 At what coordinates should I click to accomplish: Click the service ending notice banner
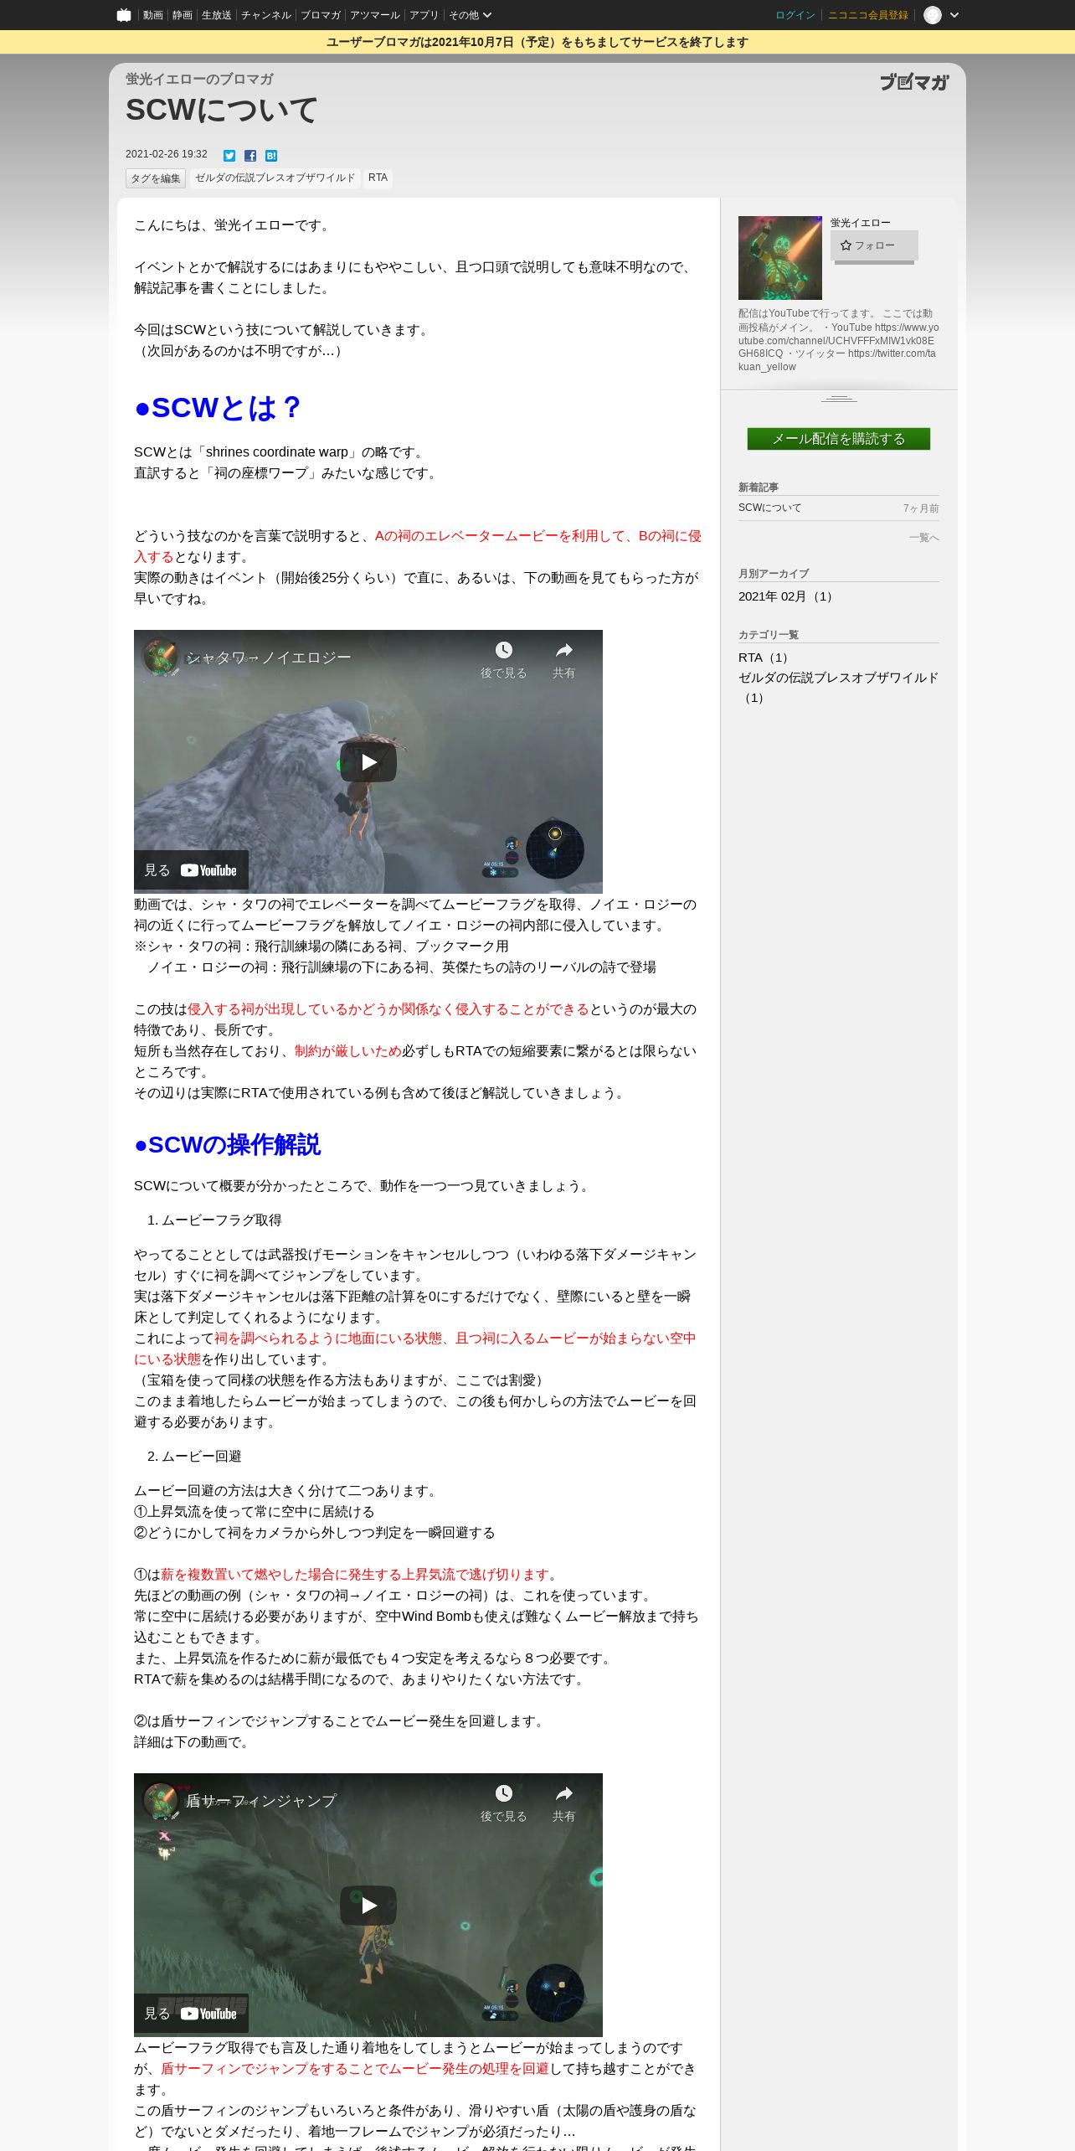point(537,42)
